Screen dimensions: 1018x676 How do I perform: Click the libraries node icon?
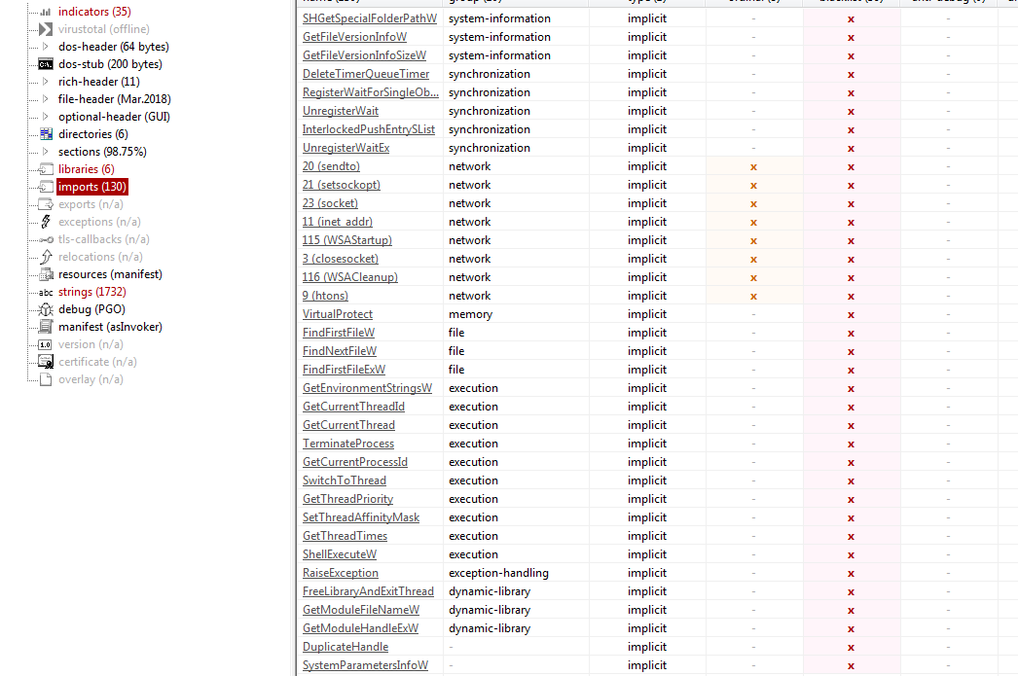[x=46, y=169]
